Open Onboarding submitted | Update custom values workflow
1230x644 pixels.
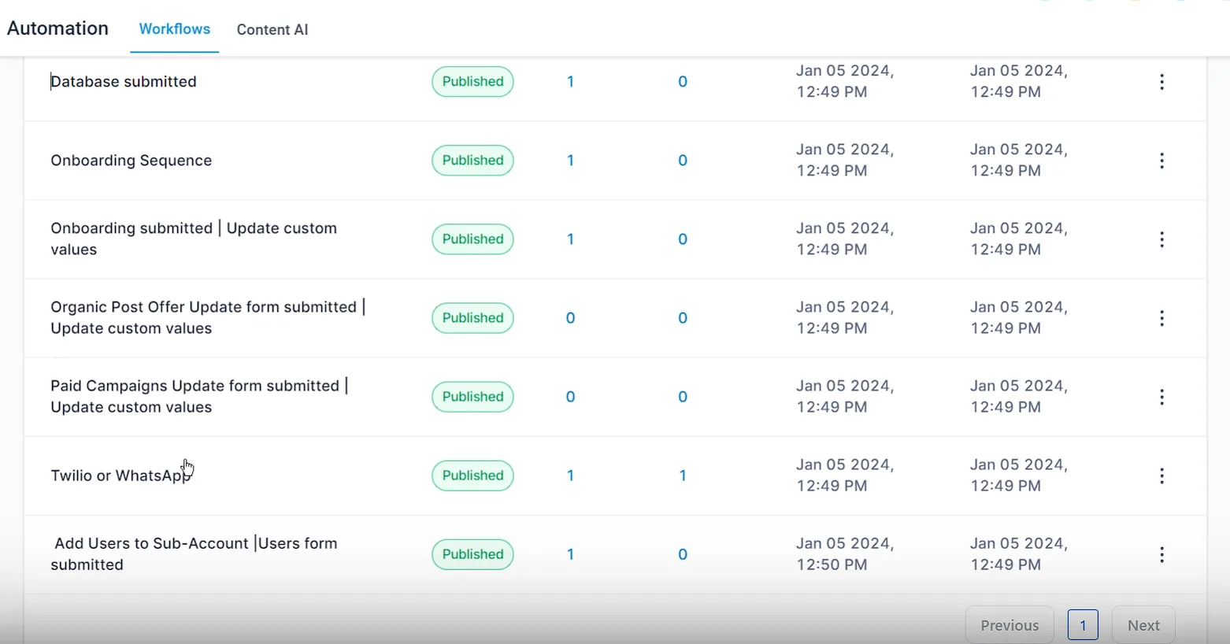click(x=194, y=239)
